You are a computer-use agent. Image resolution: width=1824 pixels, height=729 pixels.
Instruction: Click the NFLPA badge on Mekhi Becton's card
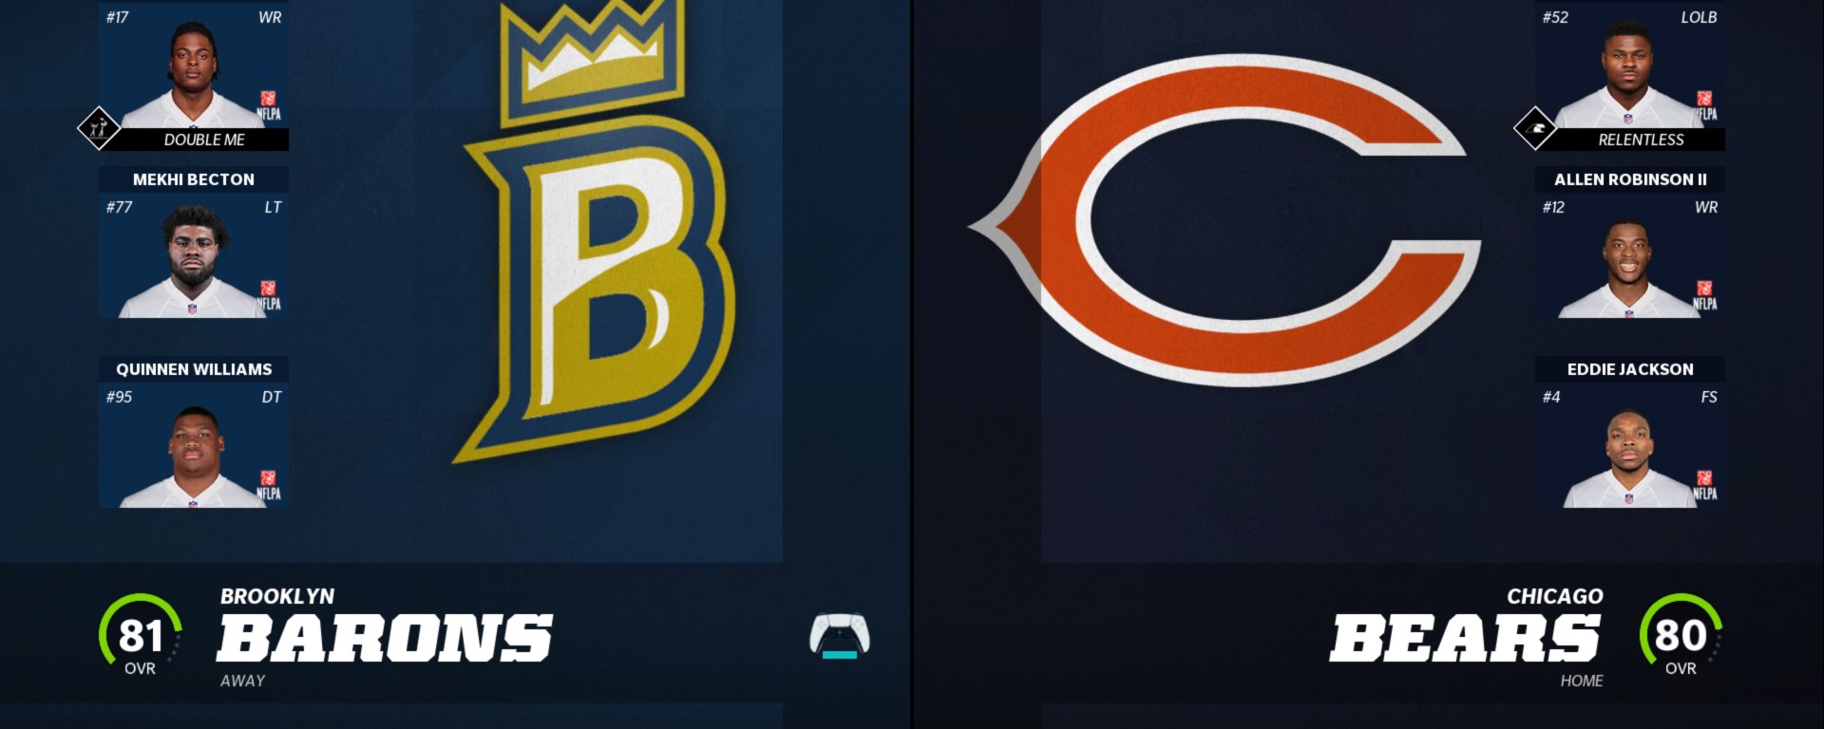click(269, 295)
